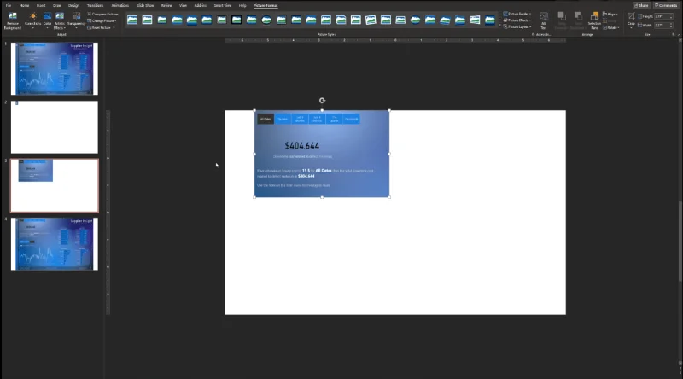Switch to the View tab
683x379 pixels.
[x=183, y=6]
